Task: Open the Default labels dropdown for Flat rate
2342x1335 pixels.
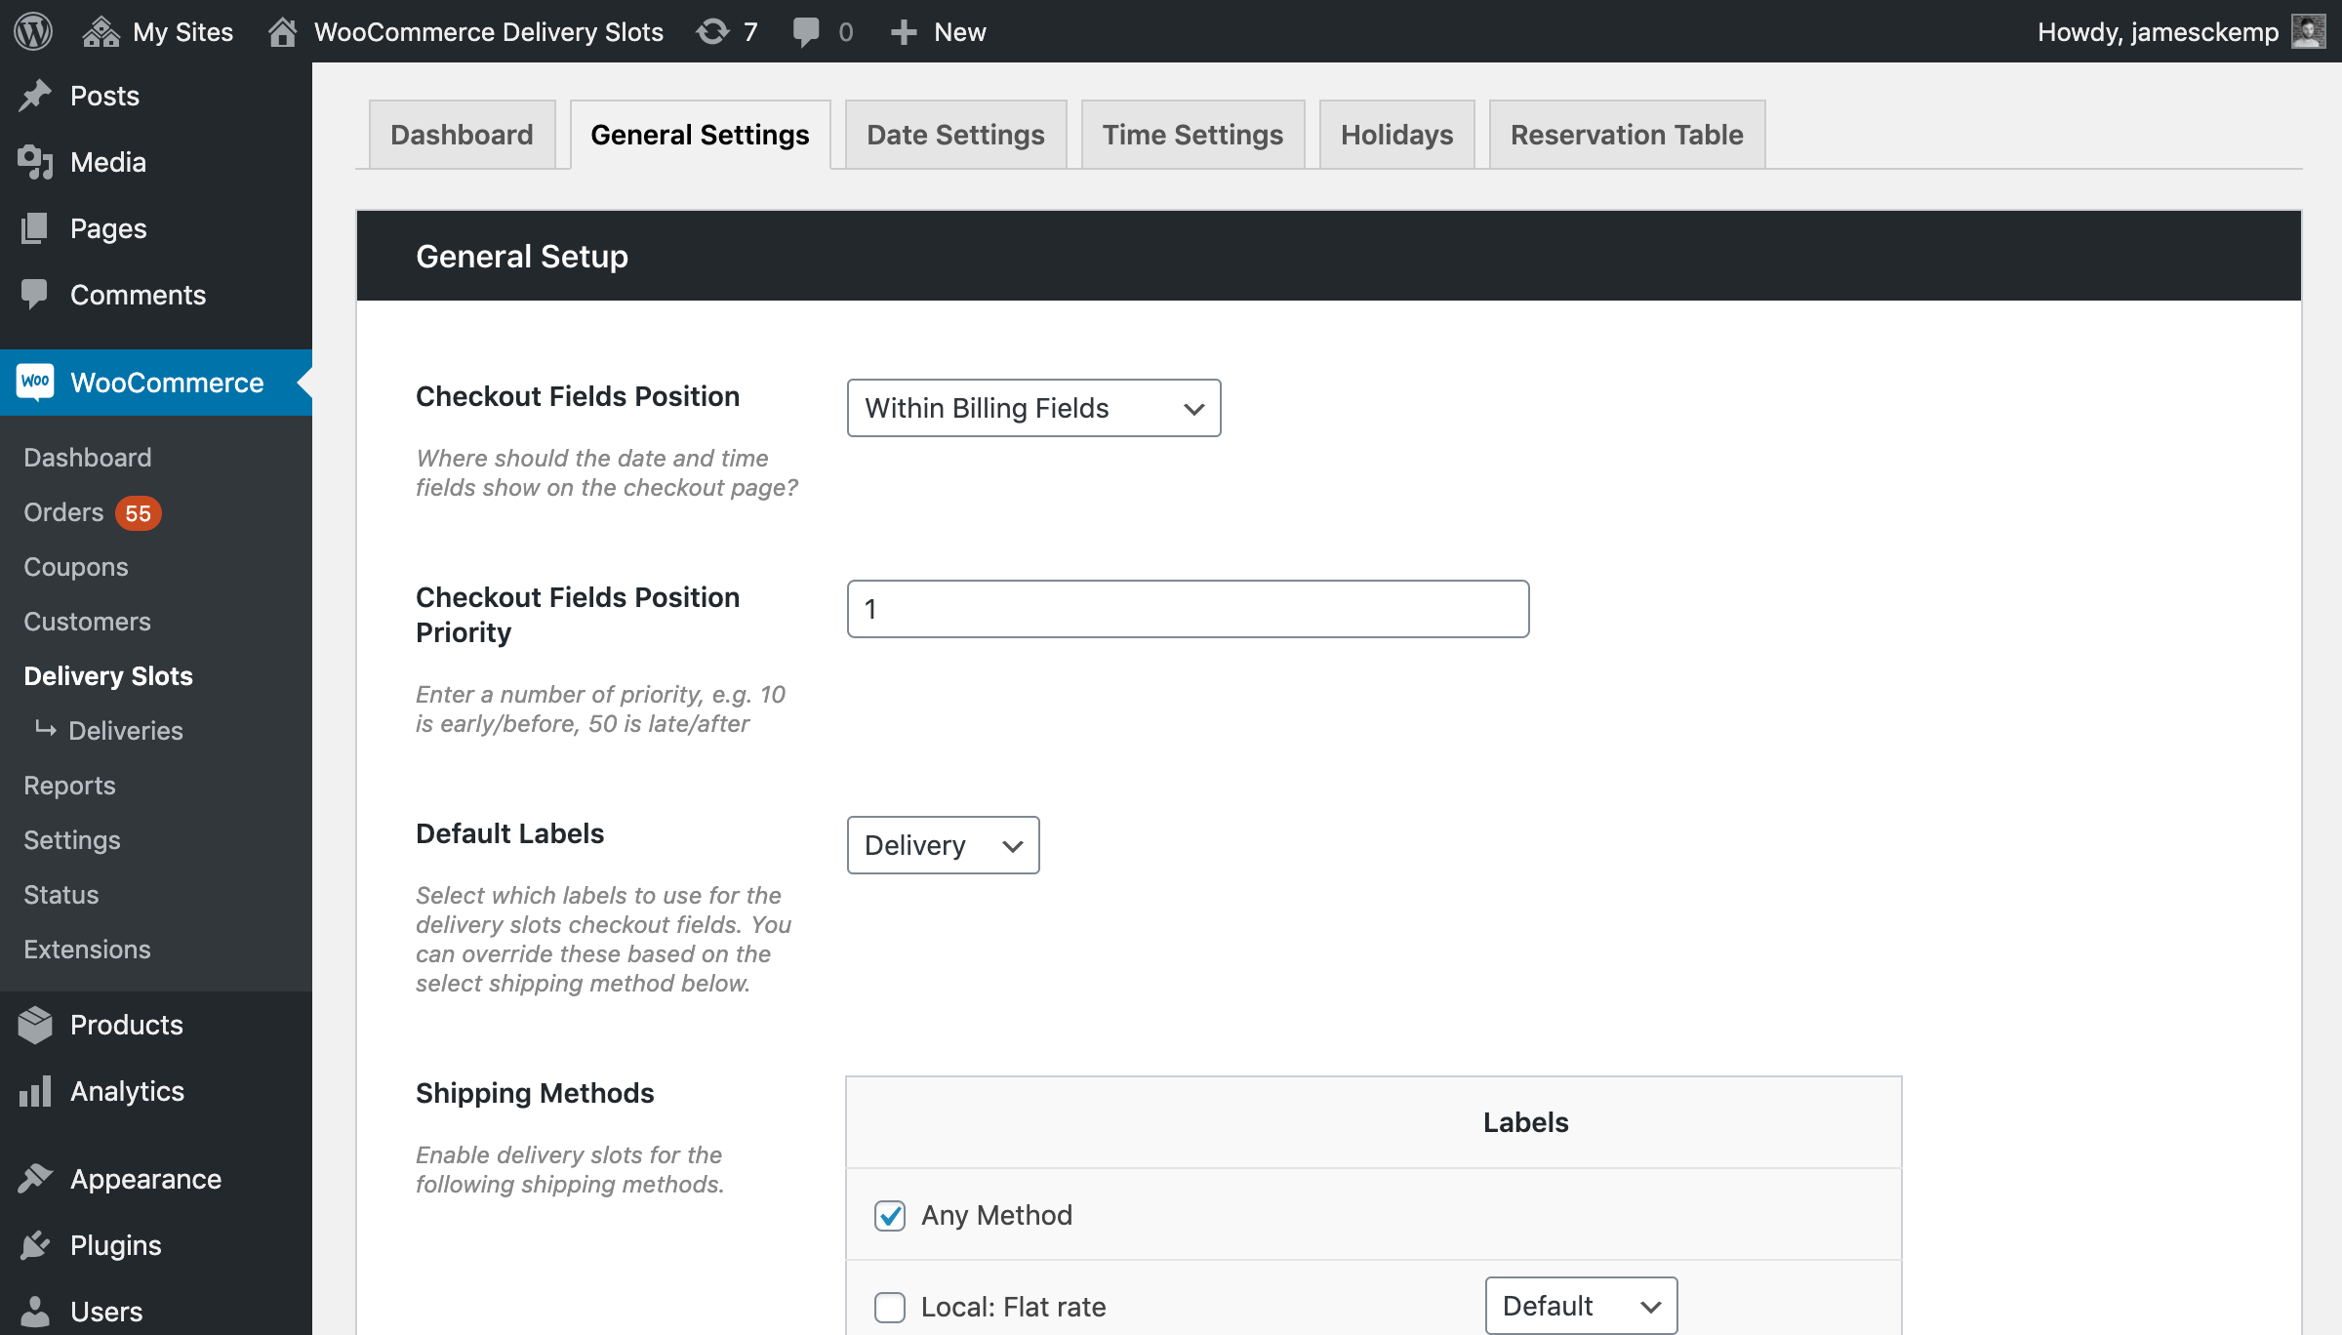Action: click(1579, 1305)
